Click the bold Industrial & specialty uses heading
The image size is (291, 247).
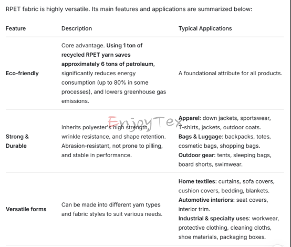click(x=214, y=219)
